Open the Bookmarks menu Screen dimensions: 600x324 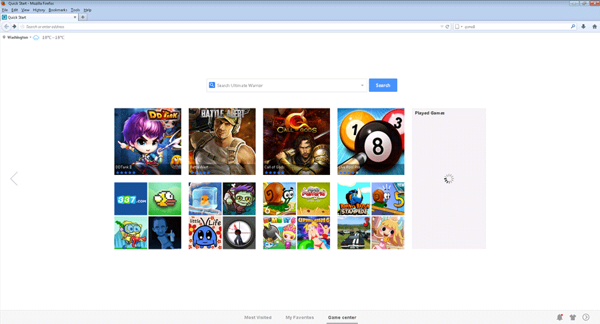(57, 10)
